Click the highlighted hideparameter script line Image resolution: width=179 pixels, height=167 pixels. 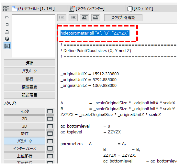click(95, 33)
